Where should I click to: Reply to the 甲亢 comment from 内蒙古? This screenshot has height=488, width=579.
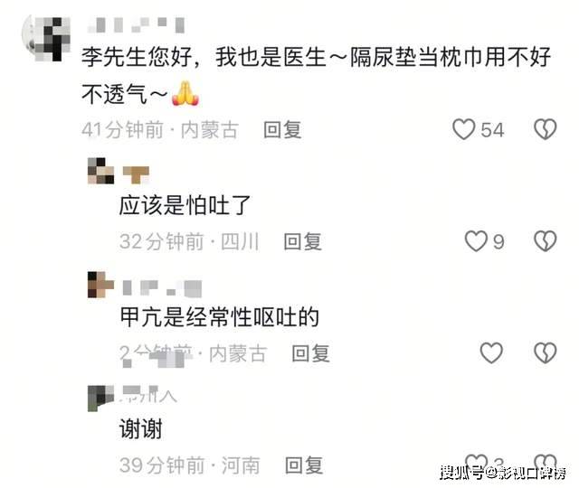point(310,353)
